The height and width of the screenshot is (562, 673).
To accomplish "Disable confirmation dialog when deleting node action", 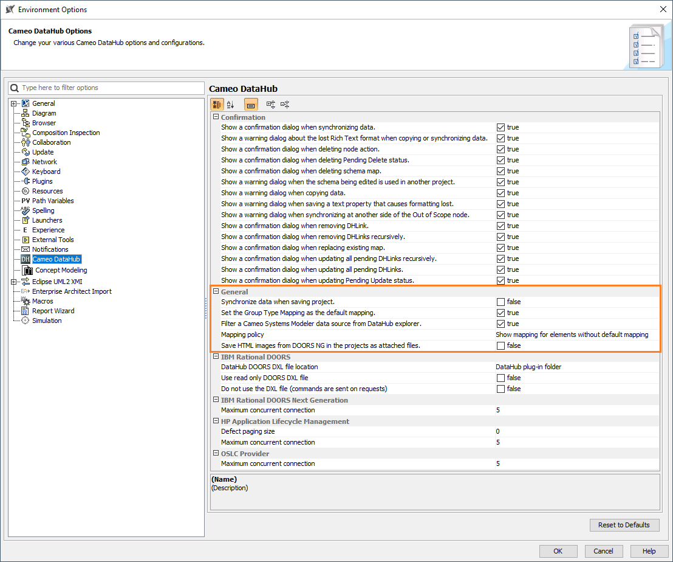I will tap(499, 149).
